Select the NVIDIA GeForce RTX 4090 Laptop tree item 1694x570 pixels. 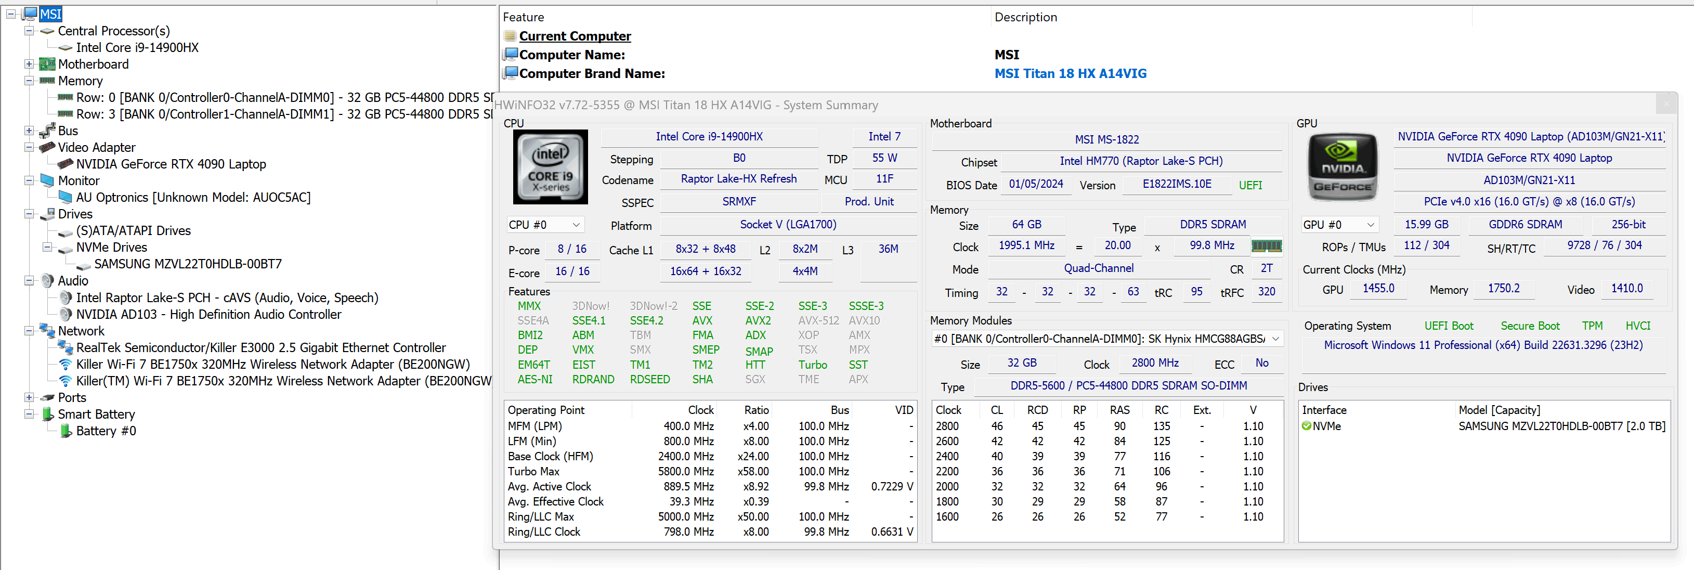pos(171,164)
